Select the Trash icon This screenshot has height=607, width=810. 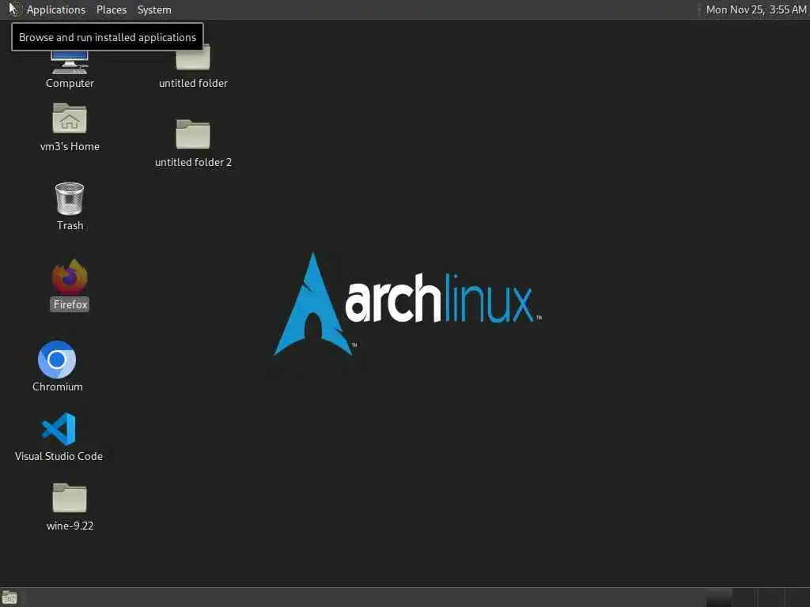70,198
